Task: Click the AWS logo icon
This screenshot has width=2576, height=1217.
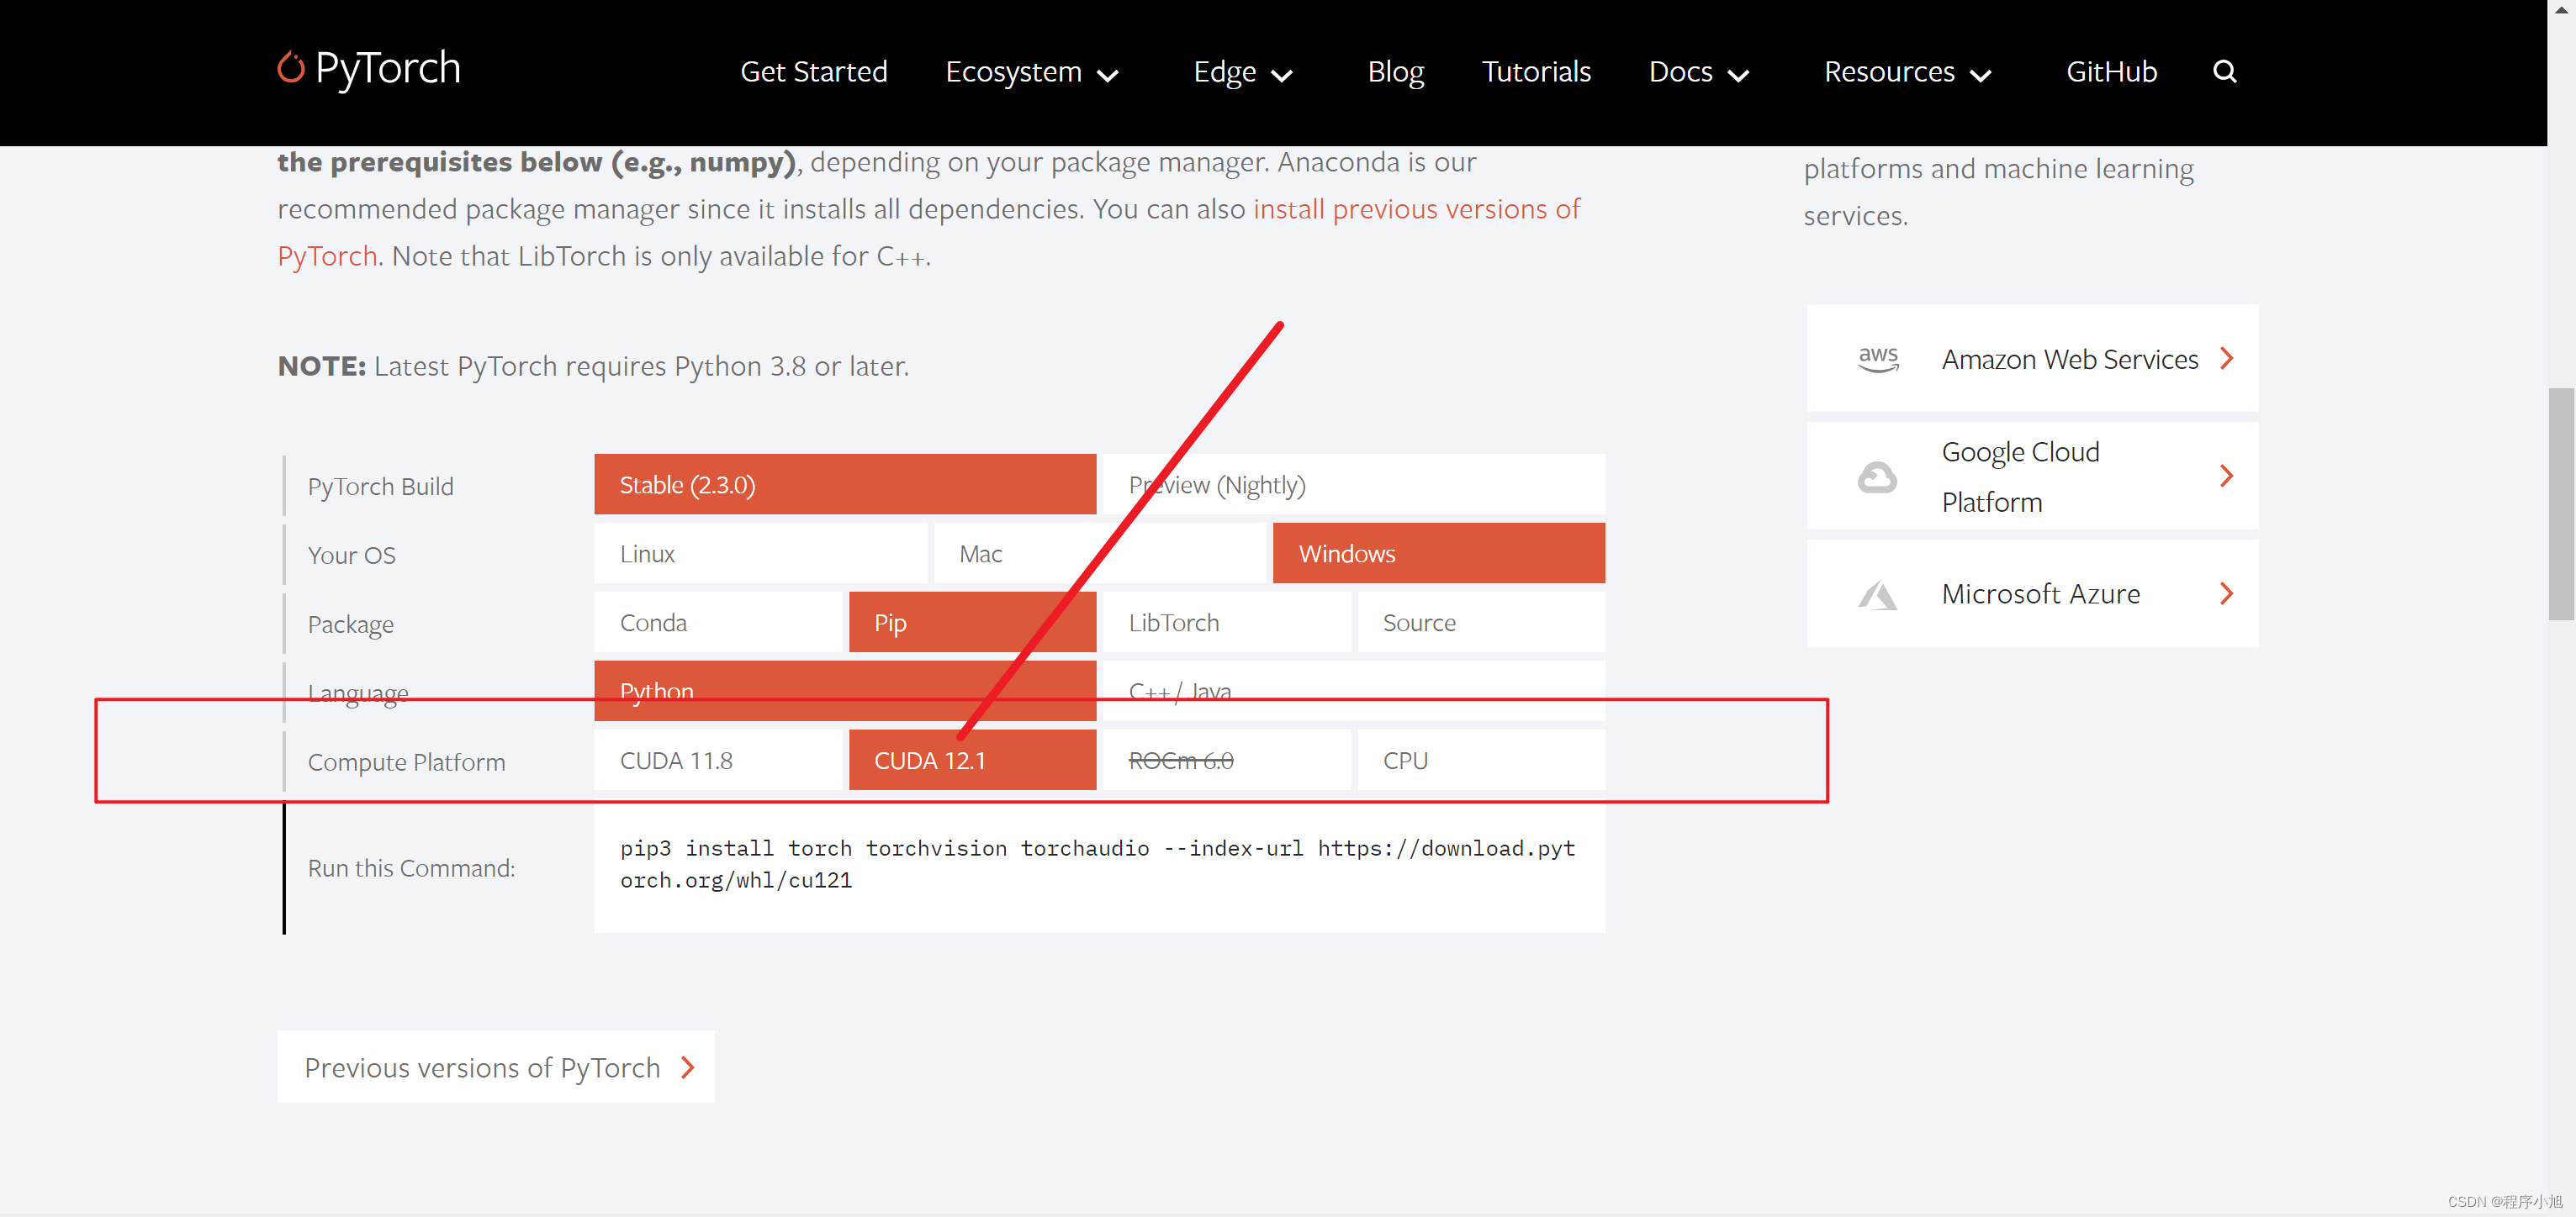Action: [x=1877, y=359]
